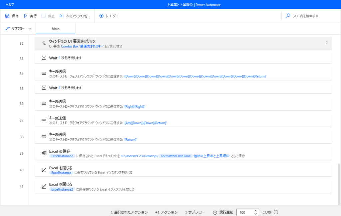The height and width of the screenshot is (216, 341).
Task: Click the Recorder icon in toolbar
Action: (x=102, y=16)
